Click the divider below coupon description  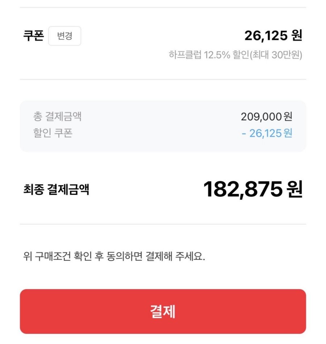pos(163,79)
